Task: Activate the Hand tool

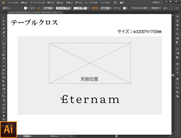Action: click(4, 116)
